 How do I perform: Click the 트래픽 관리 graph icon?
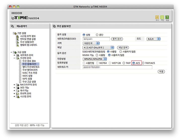[18, 94]
